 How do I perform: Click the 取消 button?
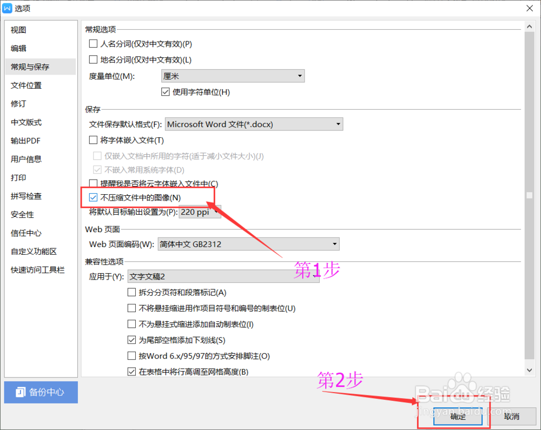[512, 416]
